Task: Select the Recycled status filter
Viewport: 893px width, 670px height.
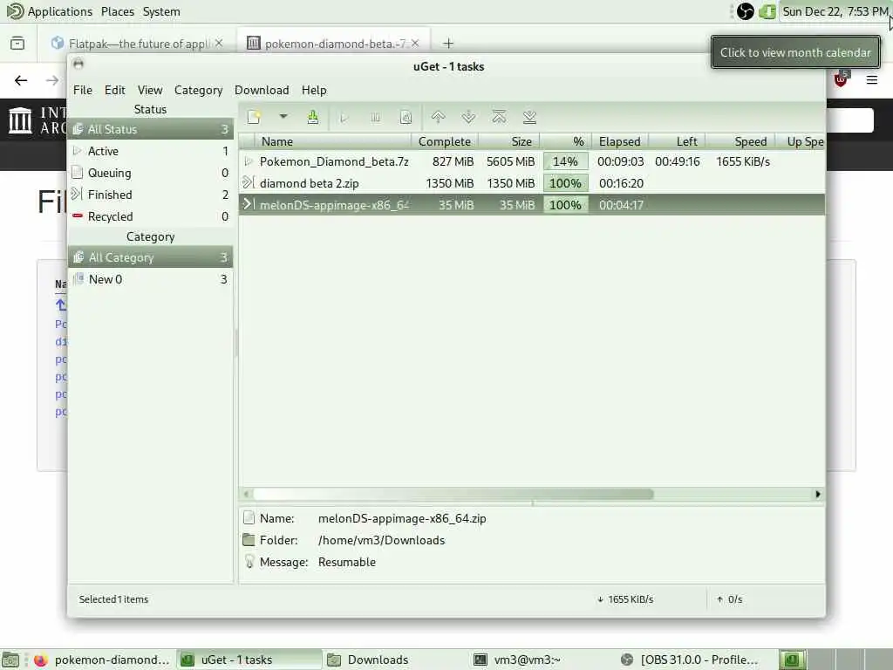Action: [x=150, y=216]
